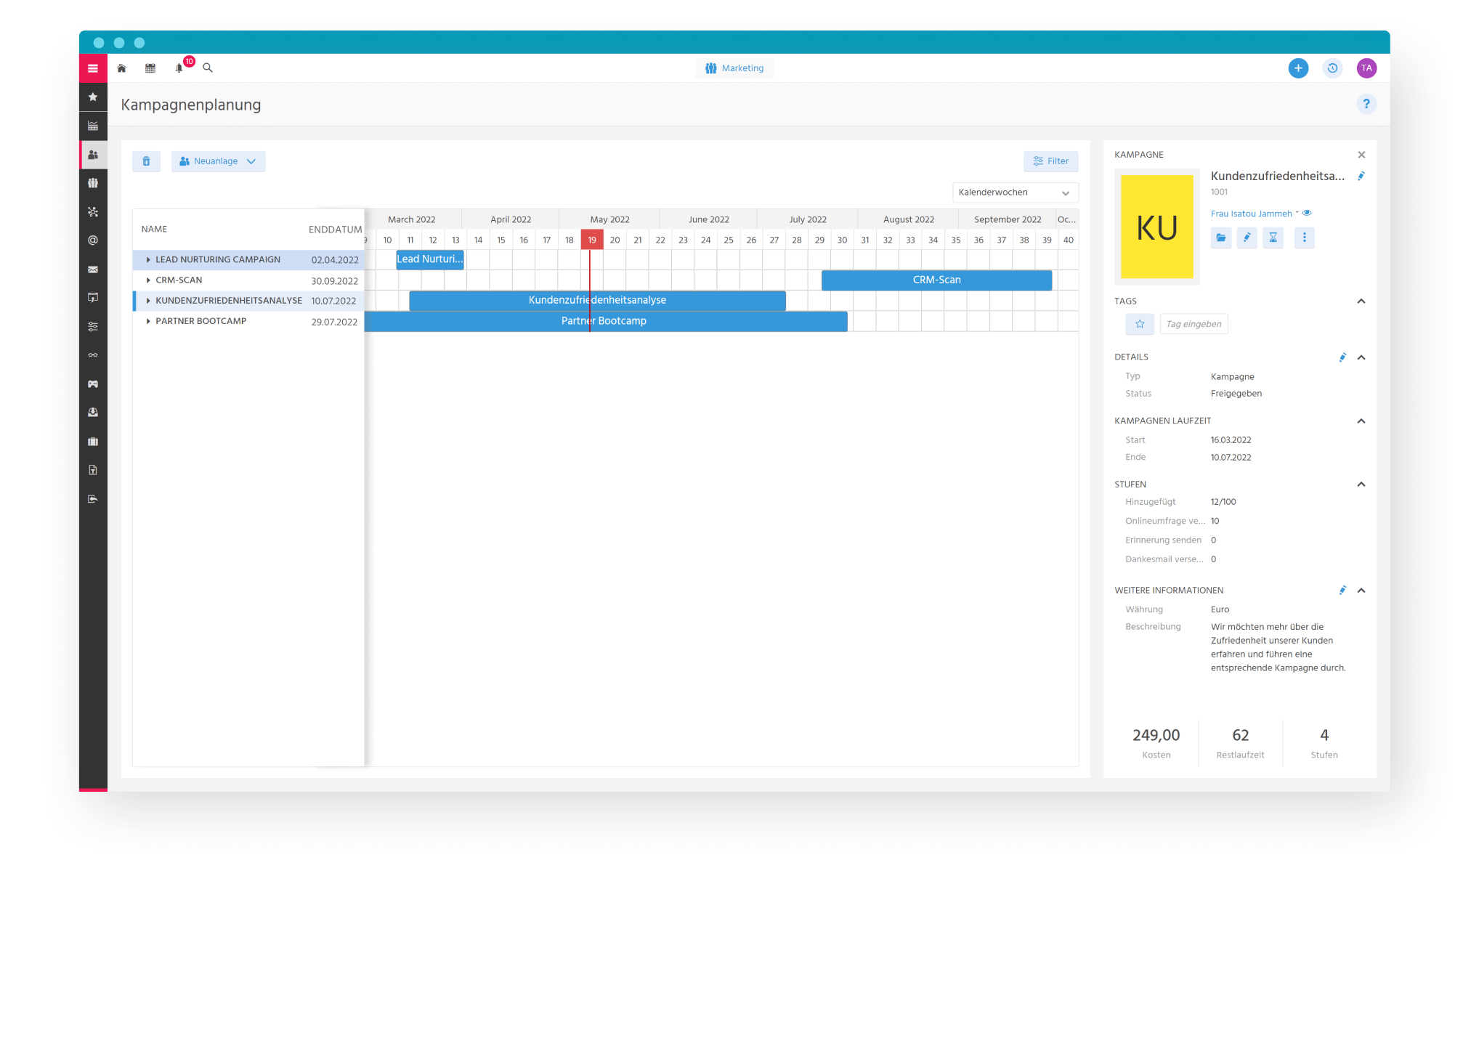The width and height of the screenshot is (1463, 1046).
Task: Click the Marketing workspace tab
Action: (734, 68)
